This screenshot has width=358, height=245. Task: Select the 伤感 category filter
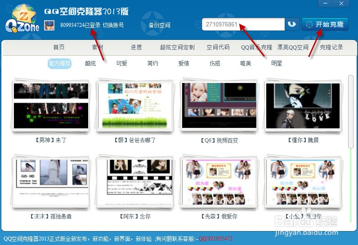[215, 63]
